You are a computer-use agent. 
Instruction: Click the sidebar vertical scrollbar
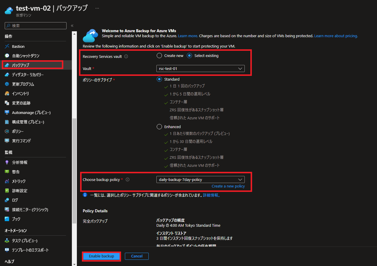(x=74, y=171)
